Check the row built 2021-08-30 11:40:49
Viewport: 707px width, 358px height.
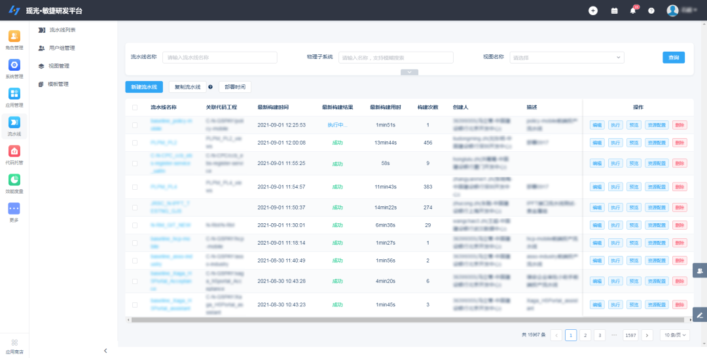pyautogui.click(x=135, y=260)
